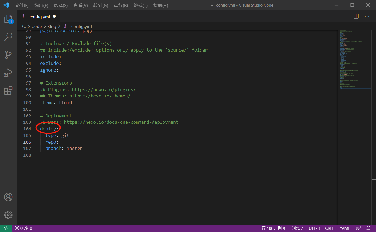This screenshot has width=376, height=232.
Task: Open the 选择(S) menu
Action: coord(61,5)
